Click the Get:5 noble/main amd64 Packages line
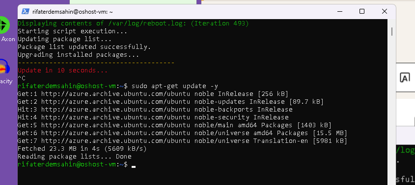This screenshot has width=415, height=185. pos(174,125)
